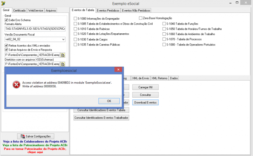Select the Geral tab
253x156 pixels.
pos(6,10)
